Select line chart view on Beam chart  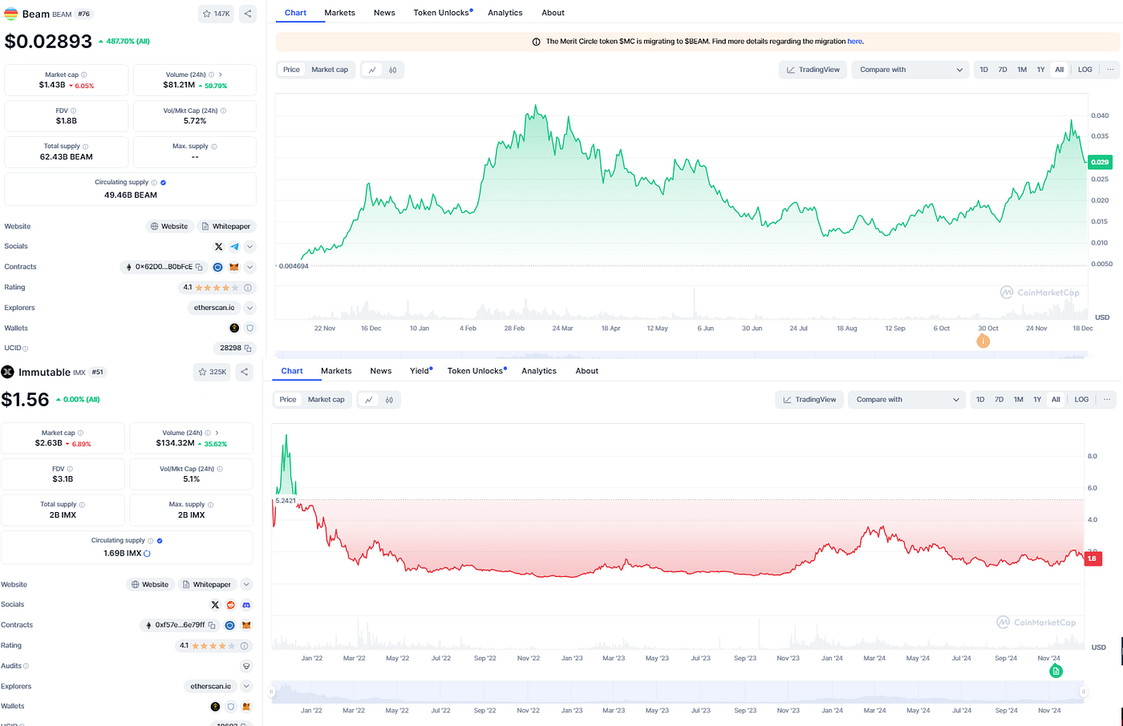click(372, 70)
